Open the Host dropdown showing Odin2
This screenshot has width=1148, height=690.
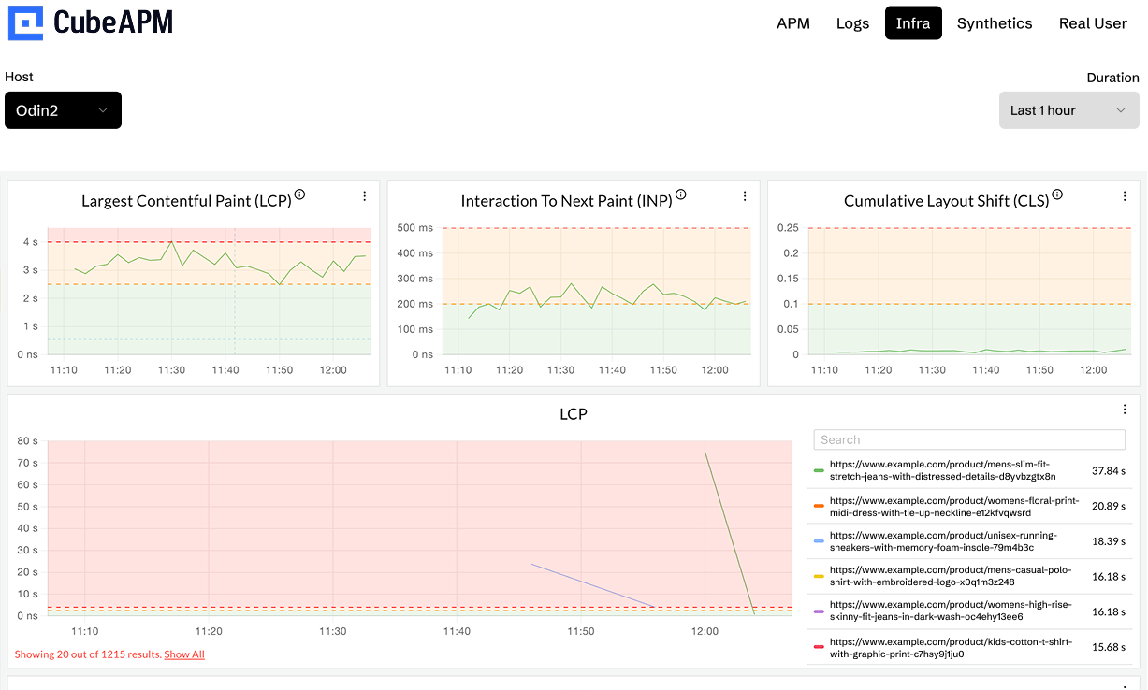pyautogui.click(x=63, y=110)
